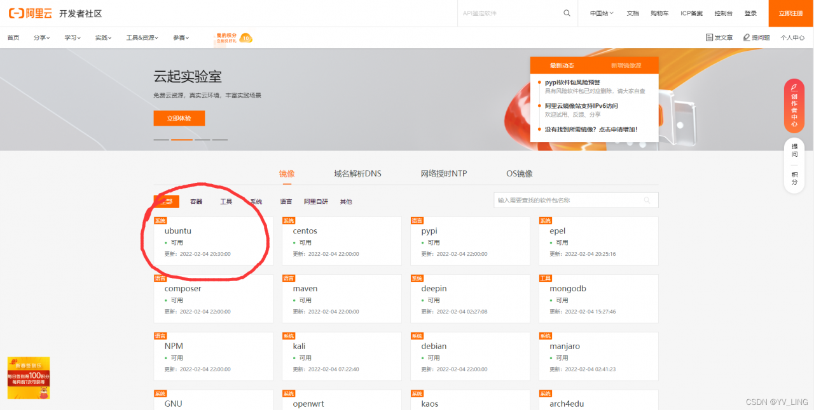Open the mongodb mirror card
Screen dimensions: 814x410
click(598, 299)
